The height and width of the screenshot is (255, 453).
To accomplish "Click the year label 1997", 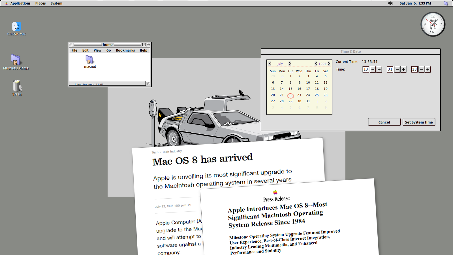I will point(322,64).
